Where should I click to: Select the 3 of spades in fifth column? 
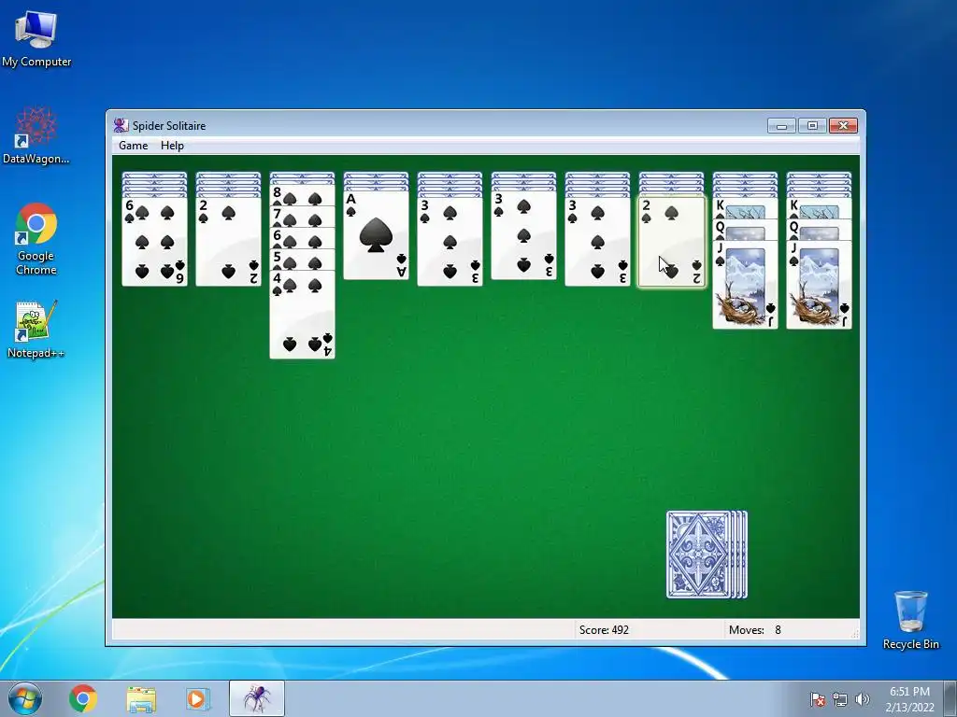coord(450,241)
